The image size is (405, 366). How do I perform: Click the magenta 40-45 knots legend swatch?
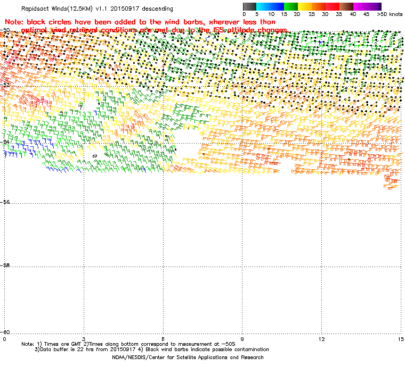point(361,6)
